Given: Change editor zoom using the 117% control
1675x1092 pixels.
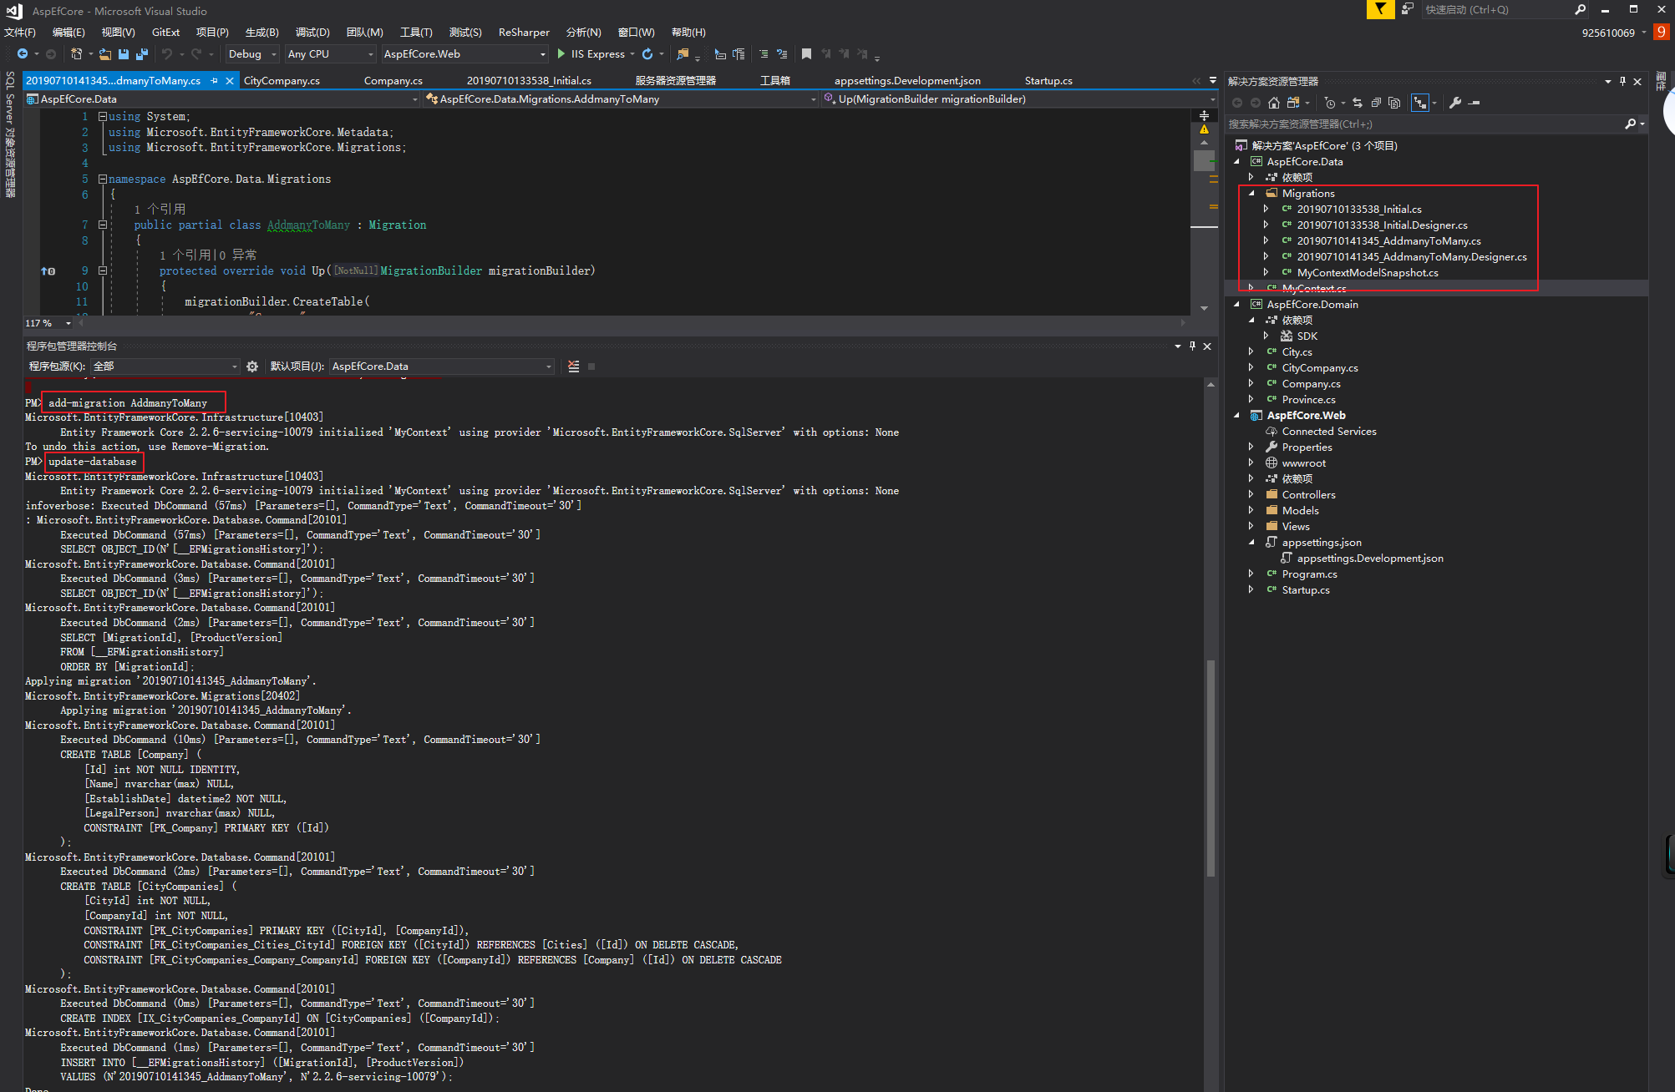Looking at the screenshot, I should (46, 323).
